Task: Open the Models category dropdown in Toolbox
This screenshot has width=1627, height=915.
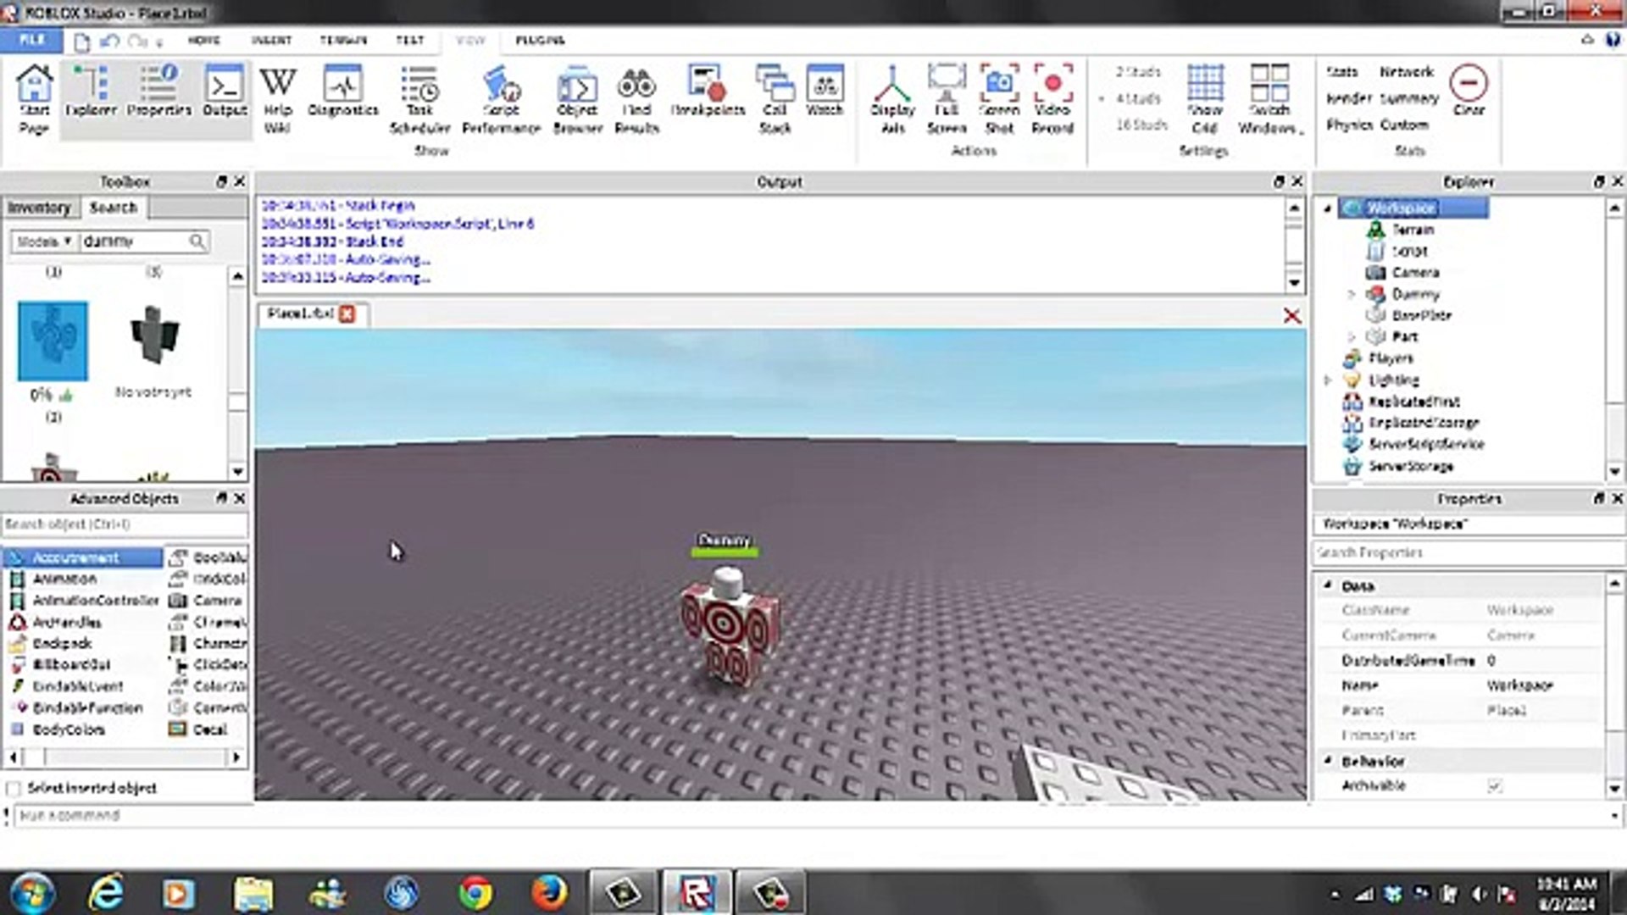Action: click(44, 241)
